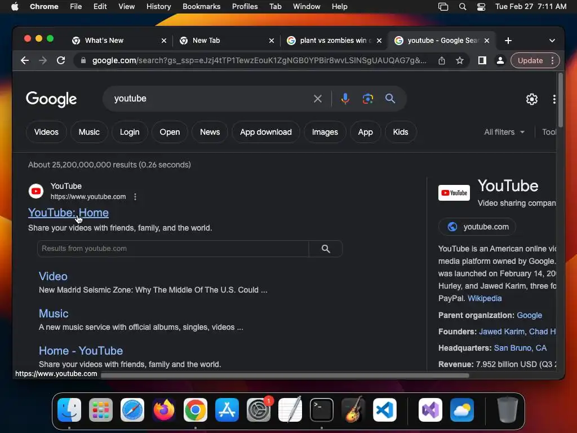The height and width of the screenshot is (433, 577).
Task: Search by image with Google Lens icon
Action: pyautogui.click(x=367, y=99)
